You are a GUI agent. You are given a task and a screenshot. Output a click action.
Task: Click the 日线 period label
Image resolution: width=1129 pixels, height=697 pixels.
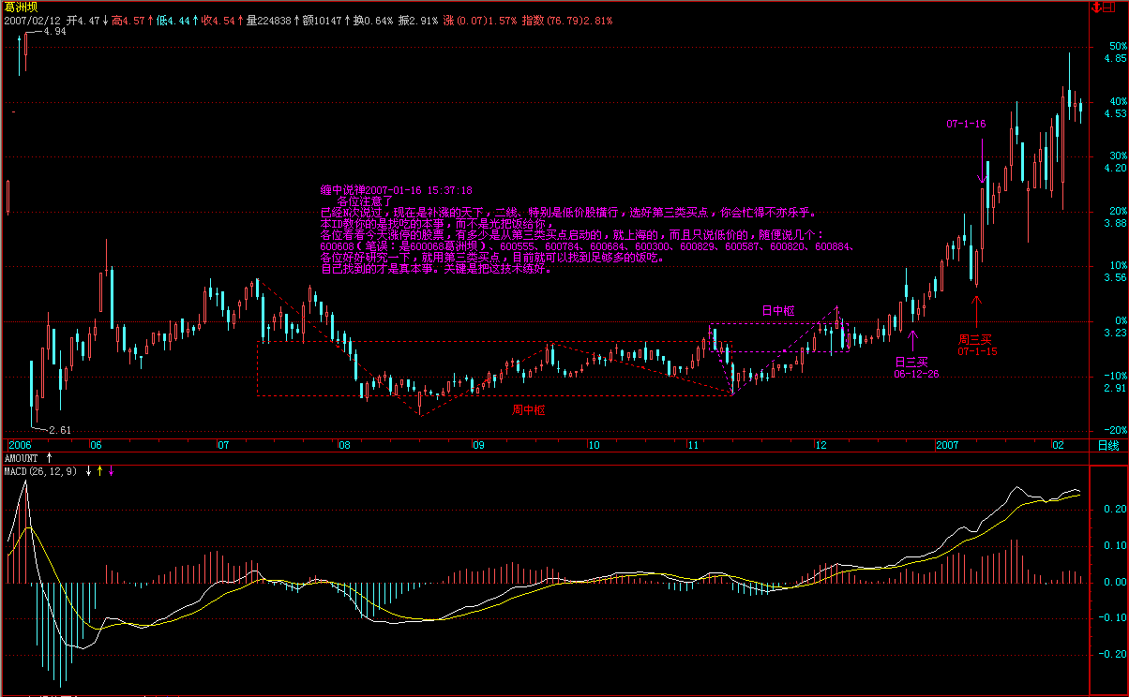[1107, 445]
